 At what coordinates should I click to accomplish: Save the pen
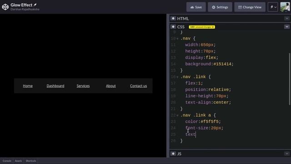point(196,7)
